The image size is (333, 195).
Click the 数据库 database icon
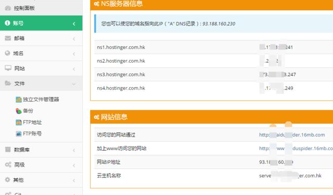click(x=8, y=150)
